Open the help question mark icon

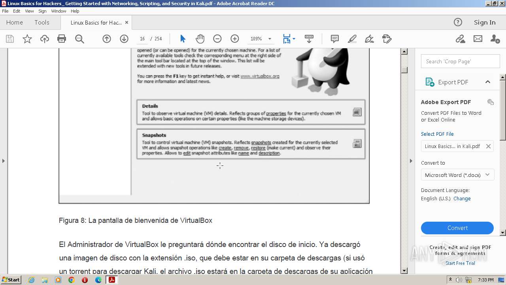point(458,22)
